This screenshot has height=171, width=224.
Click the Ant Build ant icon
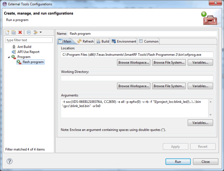14,47
